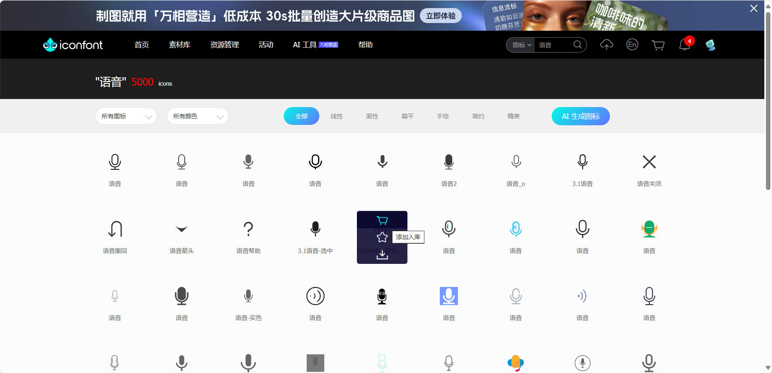Click the scrollbar down arrow
The image size is (772, 373).
(x=768, y=368)
